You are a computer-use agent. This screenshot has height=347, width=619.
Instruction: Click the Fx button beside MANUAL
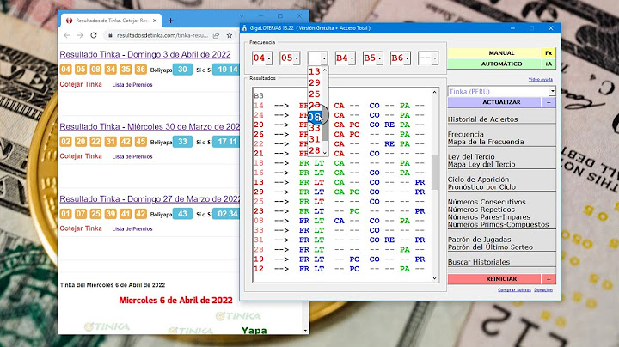pyautogui.click(x=549, y=53)
